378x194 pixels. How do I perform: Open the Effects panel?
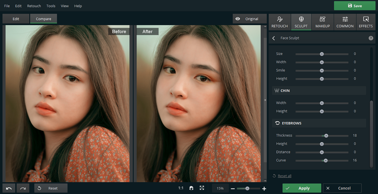[365, 22]
